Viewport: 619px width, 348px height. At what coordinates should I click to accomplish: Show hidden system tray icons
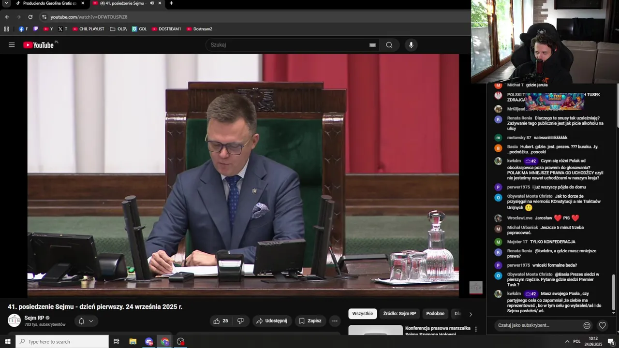pyautogui.click(x=567, y=342)
